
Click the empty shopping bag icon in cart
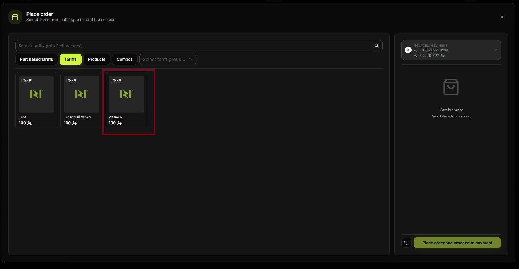451,87
